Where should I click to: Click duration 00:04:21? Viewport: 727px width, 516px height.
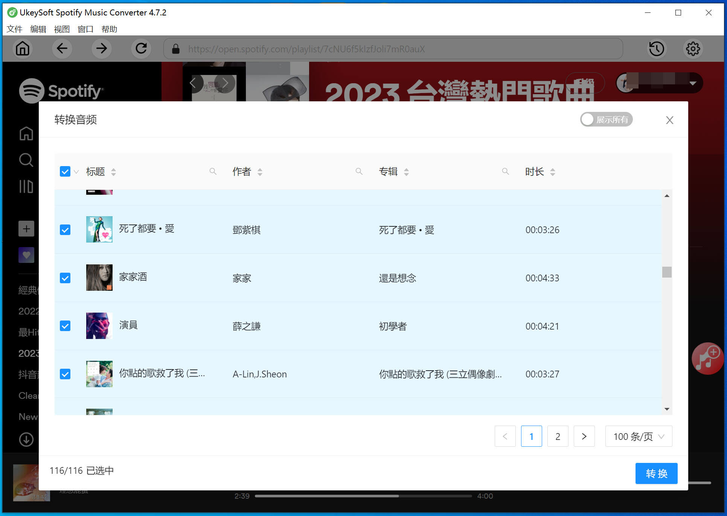[x=542, y=326]
